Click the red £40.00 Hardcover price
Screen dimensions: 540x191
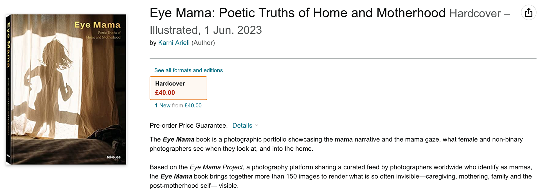[165, 93]
